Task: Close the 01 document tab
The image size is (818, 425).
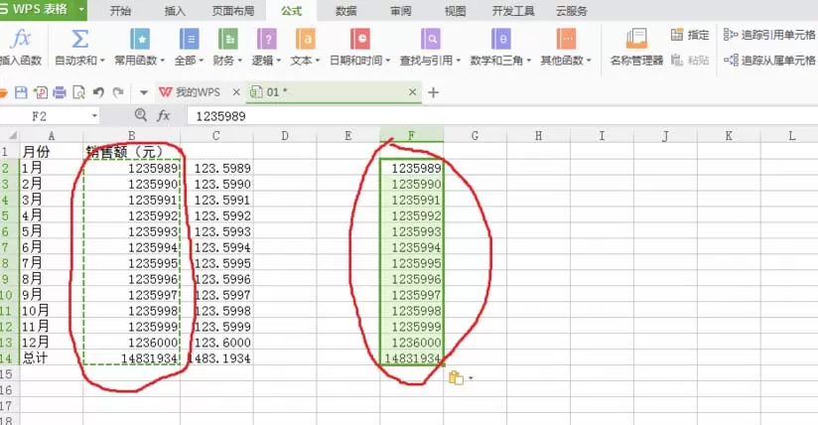Action: click(413, 92)
